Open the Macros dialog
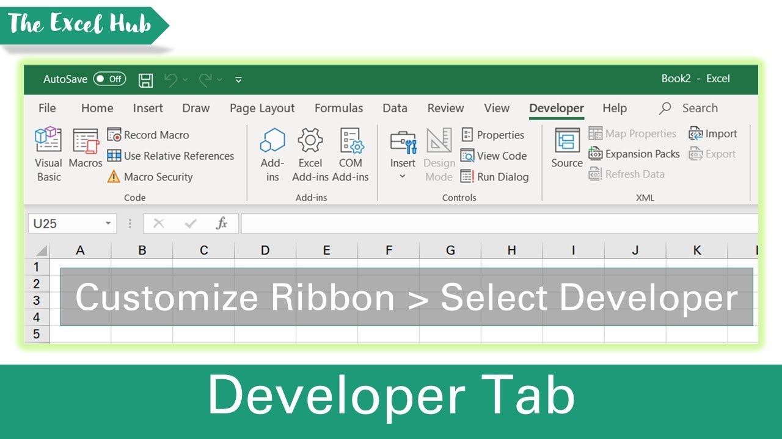 (86, 148)
